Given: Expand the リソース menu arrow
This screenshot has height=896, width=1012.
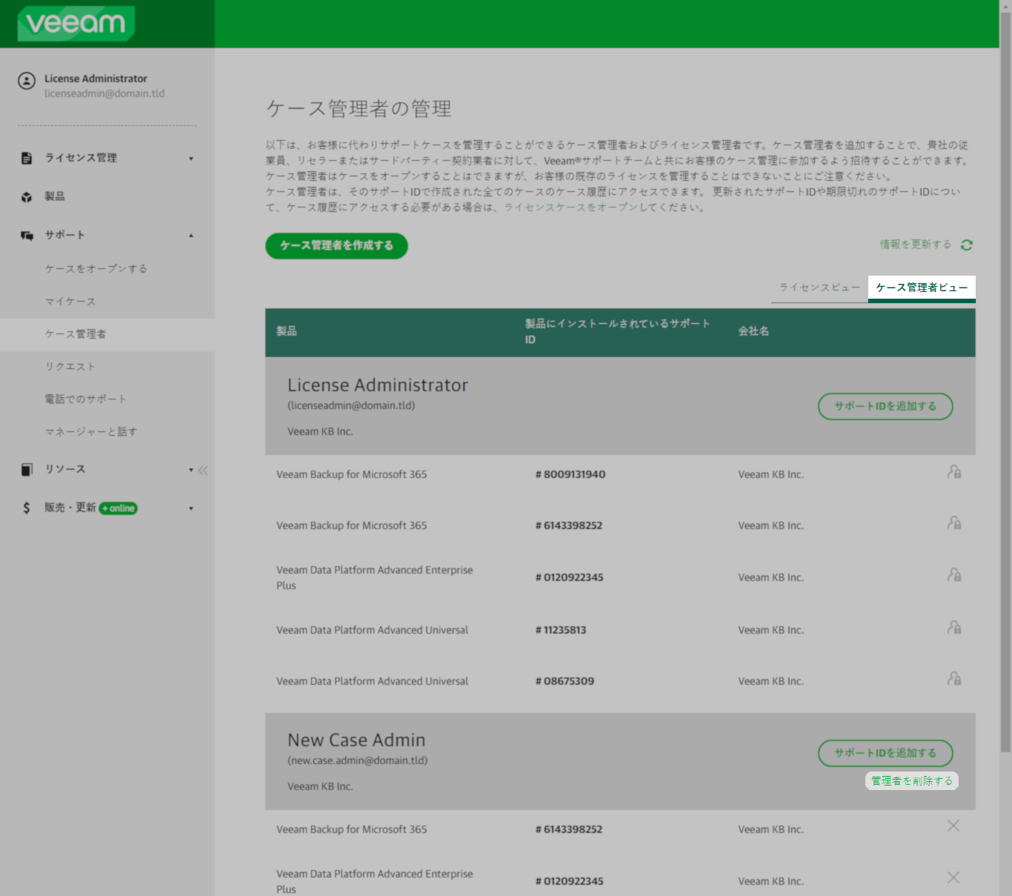Looking at the screenshot, I should click(191, 470).
